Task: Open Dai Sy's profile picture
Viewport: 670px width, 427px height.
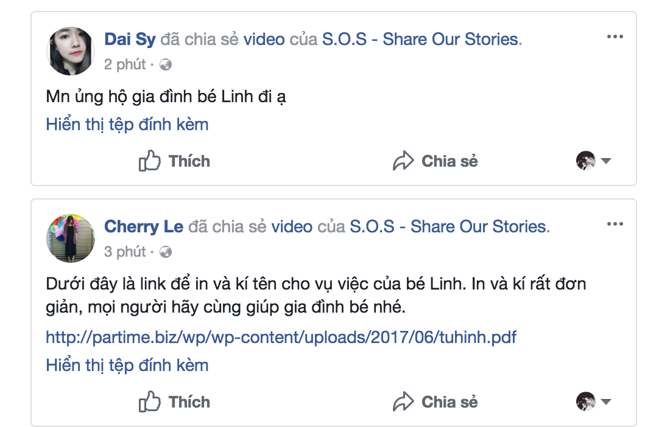Action: [x=71, y=51]
